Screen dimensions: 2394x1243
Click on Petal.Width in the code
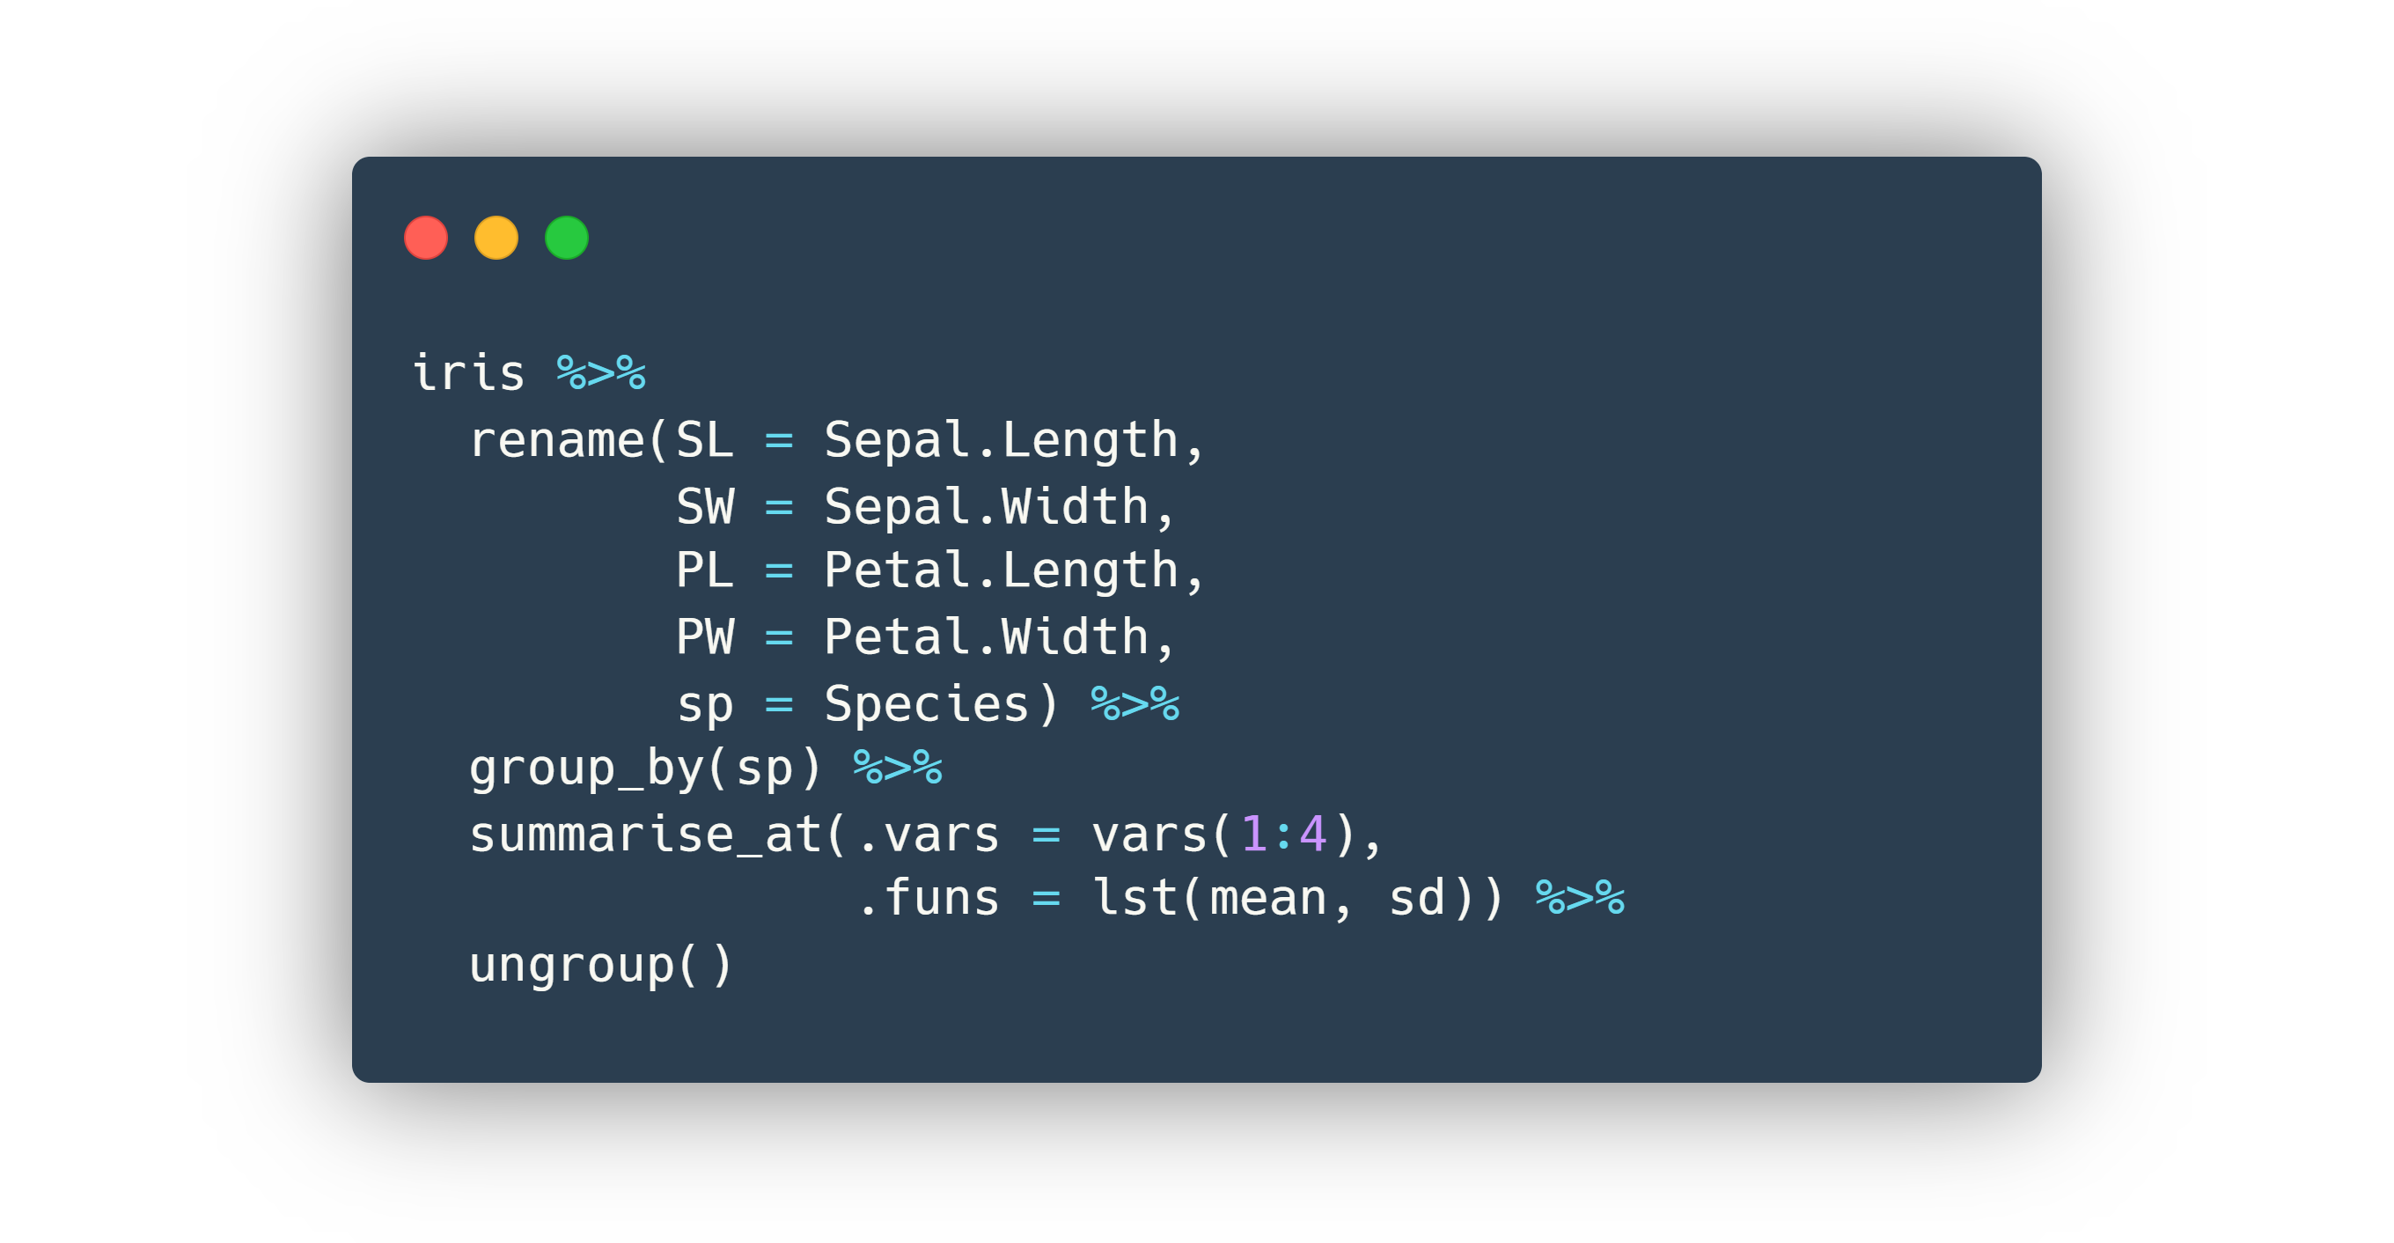pyautogui.click(x=986, y=637)
